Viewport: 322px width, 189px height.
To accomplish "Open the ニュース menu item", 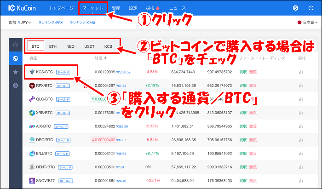I will pos(178,8).
